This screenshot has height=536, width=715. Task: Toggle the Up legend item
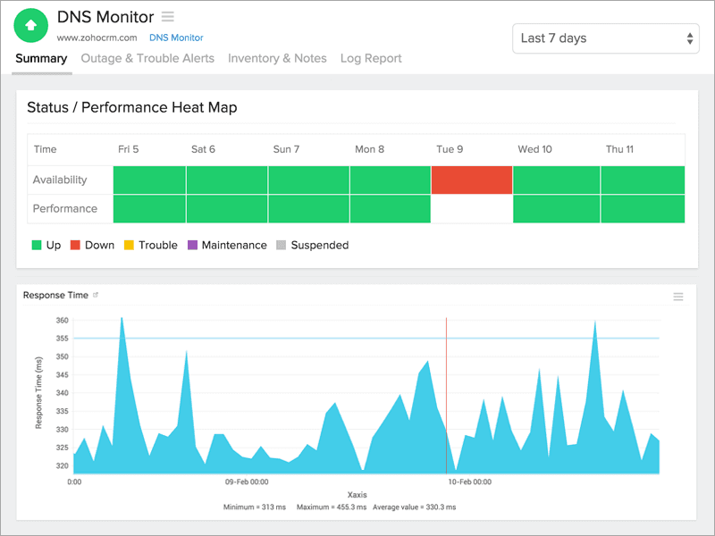pos(46,245)
